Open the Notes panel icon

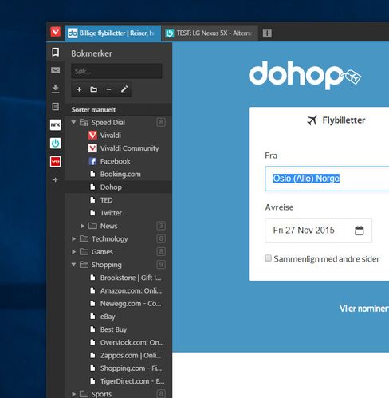point(56,107)
